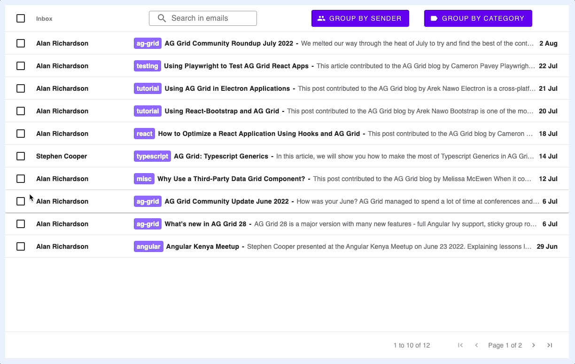575x364 pixels.
Task: Click the next page chevron
Action: (x=533, y=345)
